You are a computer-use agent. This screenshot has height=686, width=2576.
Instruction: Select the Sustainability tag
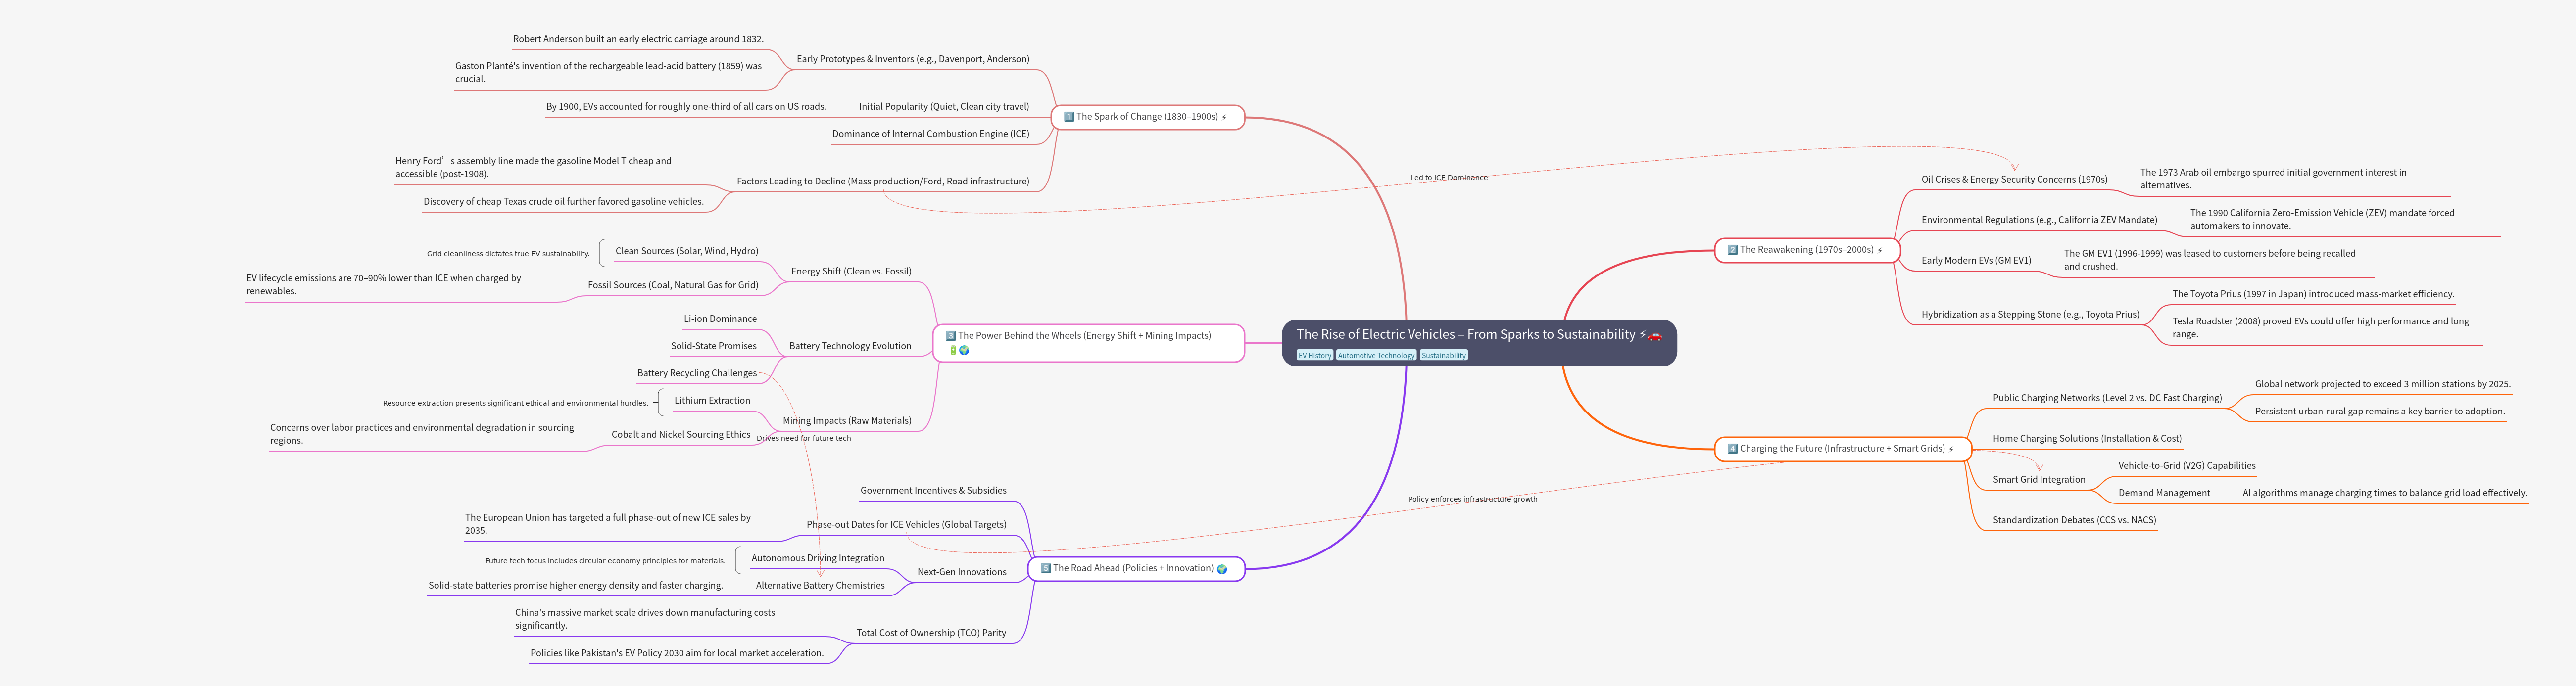click(1443, 356)
